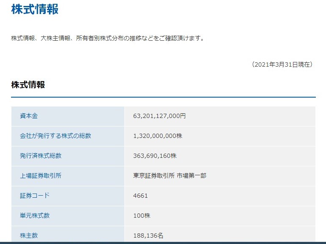326x244 pixels.
Task: Select the 発行済株式総数 row label
Action: coord(41,156)
